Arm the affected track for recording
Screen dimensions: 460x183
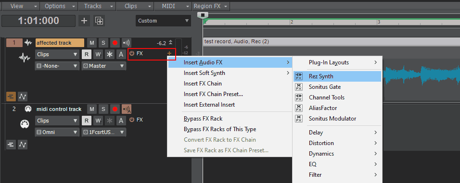[115, 43]
